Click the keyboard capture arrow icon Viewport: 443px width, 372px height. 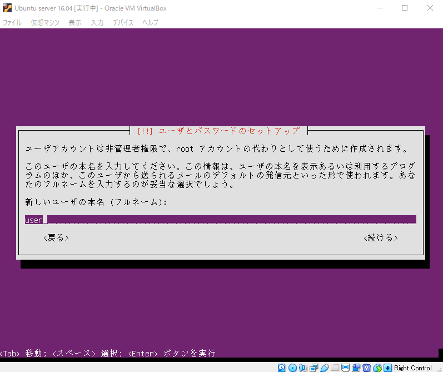387,368
